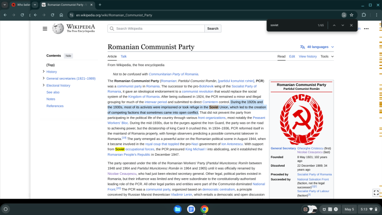The width and height of the screenshot is (382, 215).
Task: Follow the Kingdom of Romania link
Action: pos(144,97)
